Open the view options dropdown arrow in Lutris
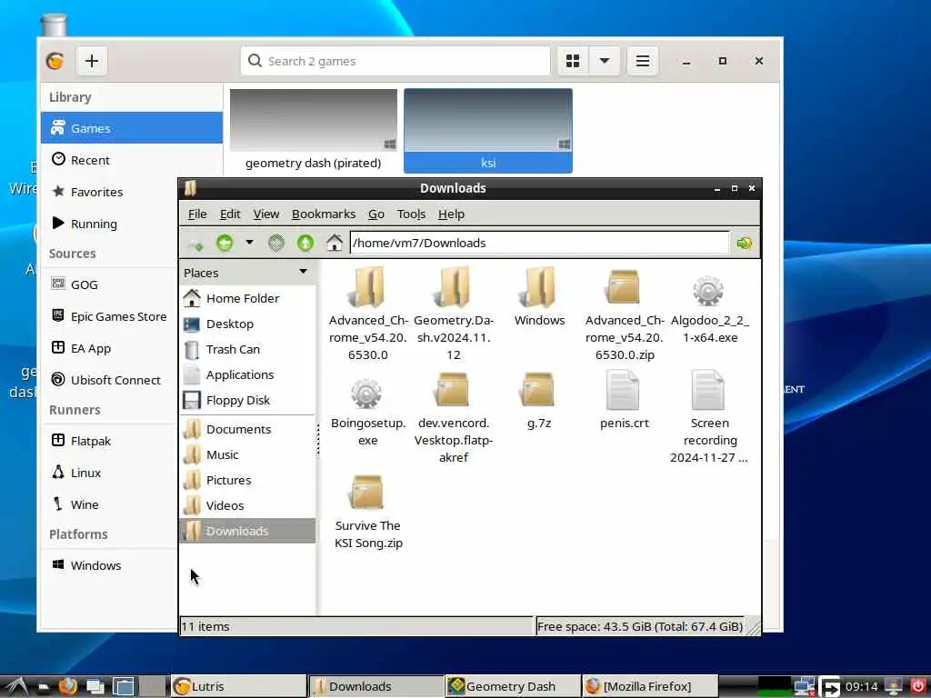This screenshot has width=931, height=698. pyautogui.click(x=605, y=61)
